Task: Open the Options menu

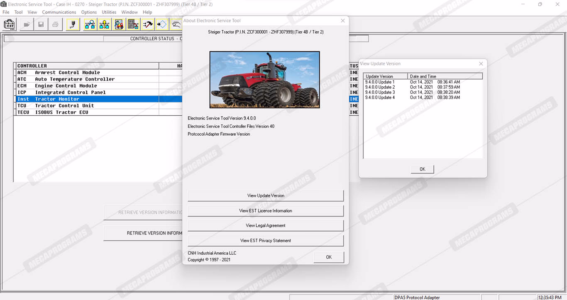Action: pyautogui.click(x=89, y=12)
